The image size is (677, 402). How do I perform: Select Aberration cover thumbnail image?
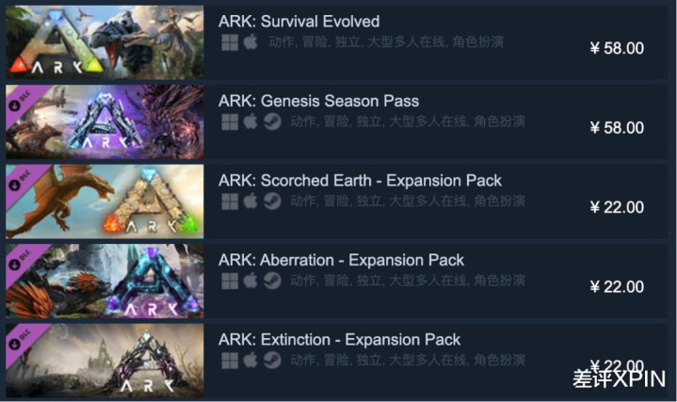click(105, 281)
